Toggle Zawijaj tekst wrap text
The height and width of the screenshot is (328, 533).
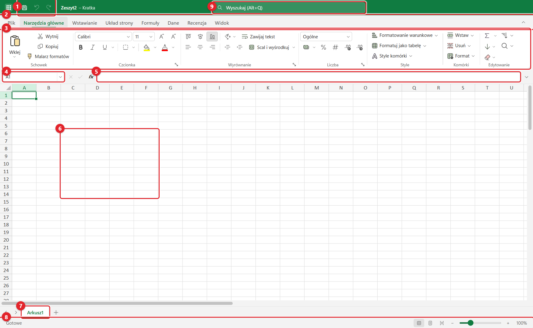pos(258,37)
